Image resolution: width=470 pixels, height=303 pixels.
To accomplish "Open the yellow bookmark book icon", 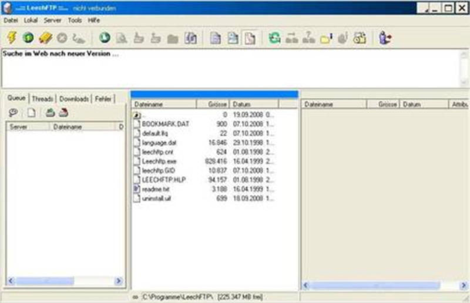I will click(x=45, y=38).
